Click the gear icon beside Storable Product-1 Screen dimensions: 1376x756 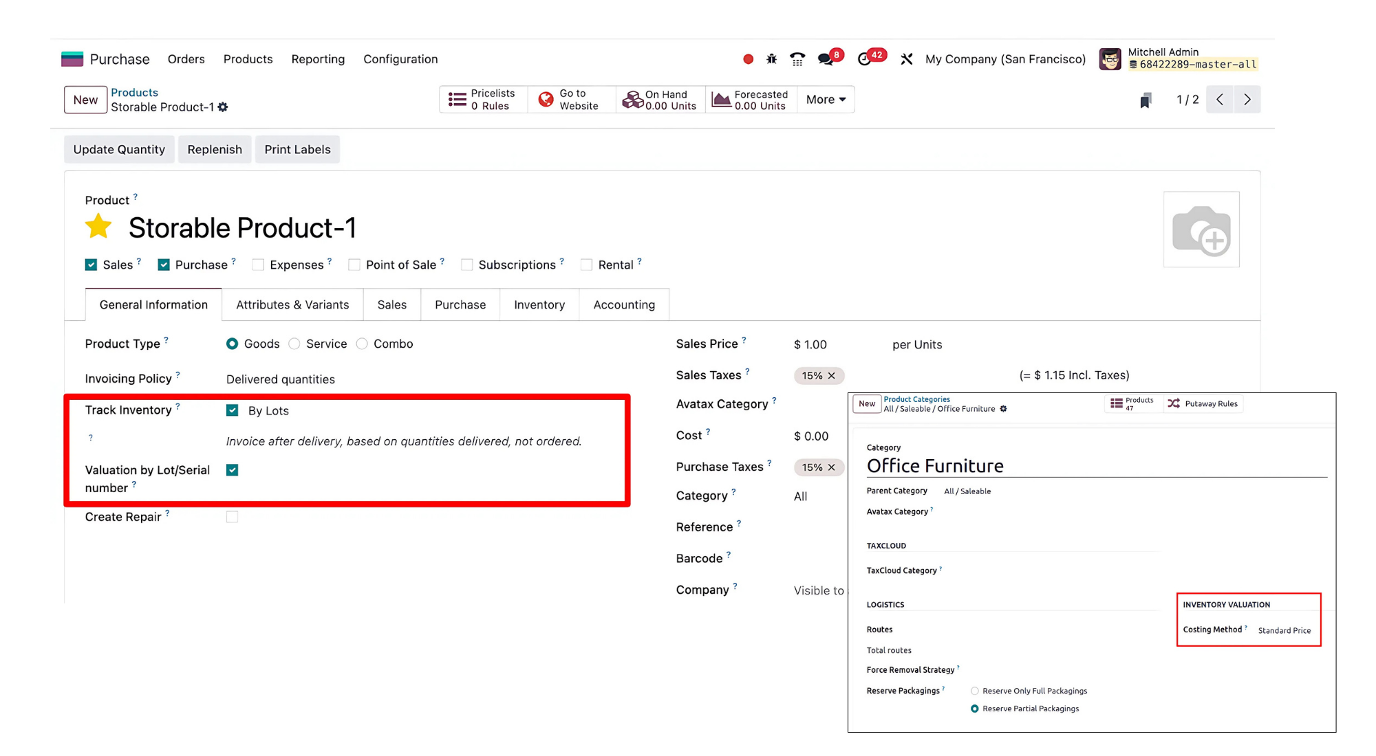coord(223,107)
